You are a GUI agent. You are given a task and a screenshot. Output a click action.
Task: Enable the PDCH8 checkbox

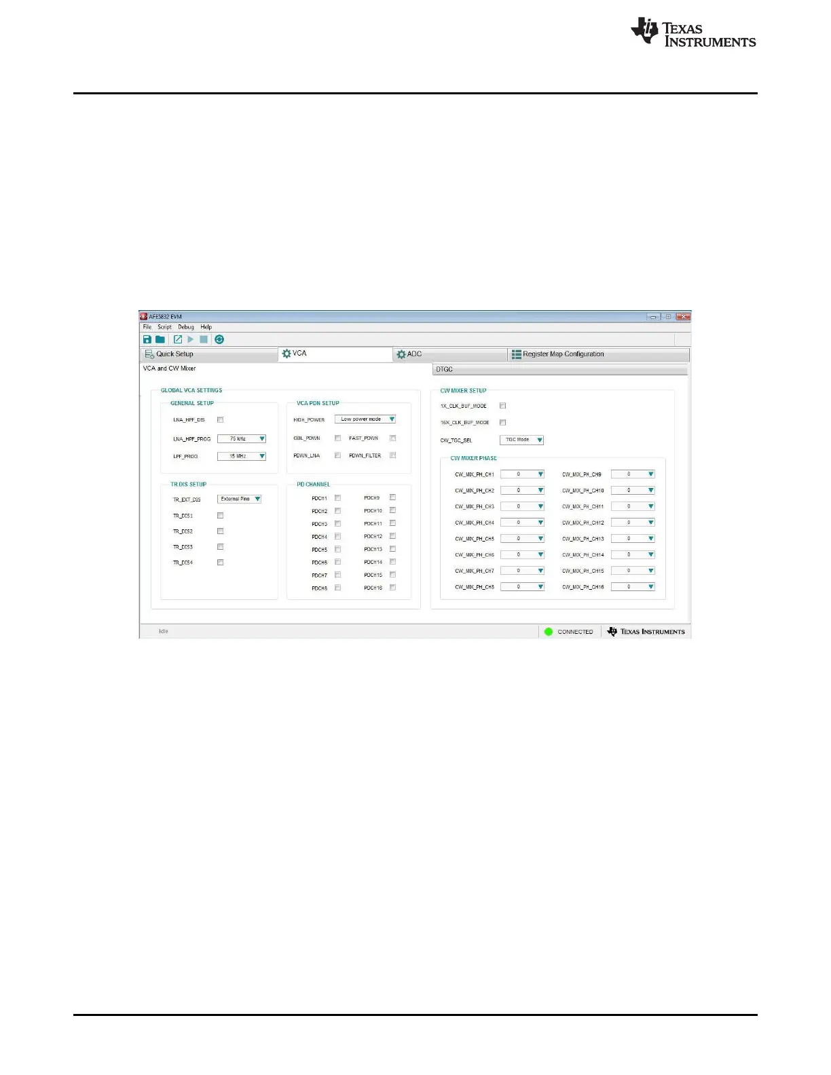337,588
